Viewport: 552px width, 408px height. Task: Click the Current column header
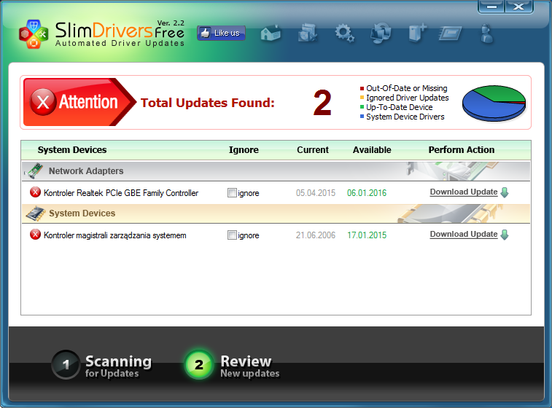313,150
